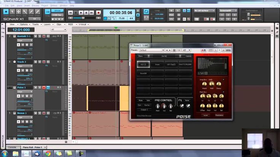Click the Decay knob in Poise
The width and height of the screenshot is (280, 157).
click(x=219, y=84)
